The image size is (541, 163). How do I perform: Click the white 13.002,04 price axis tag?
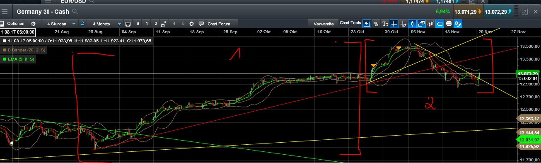528,78
